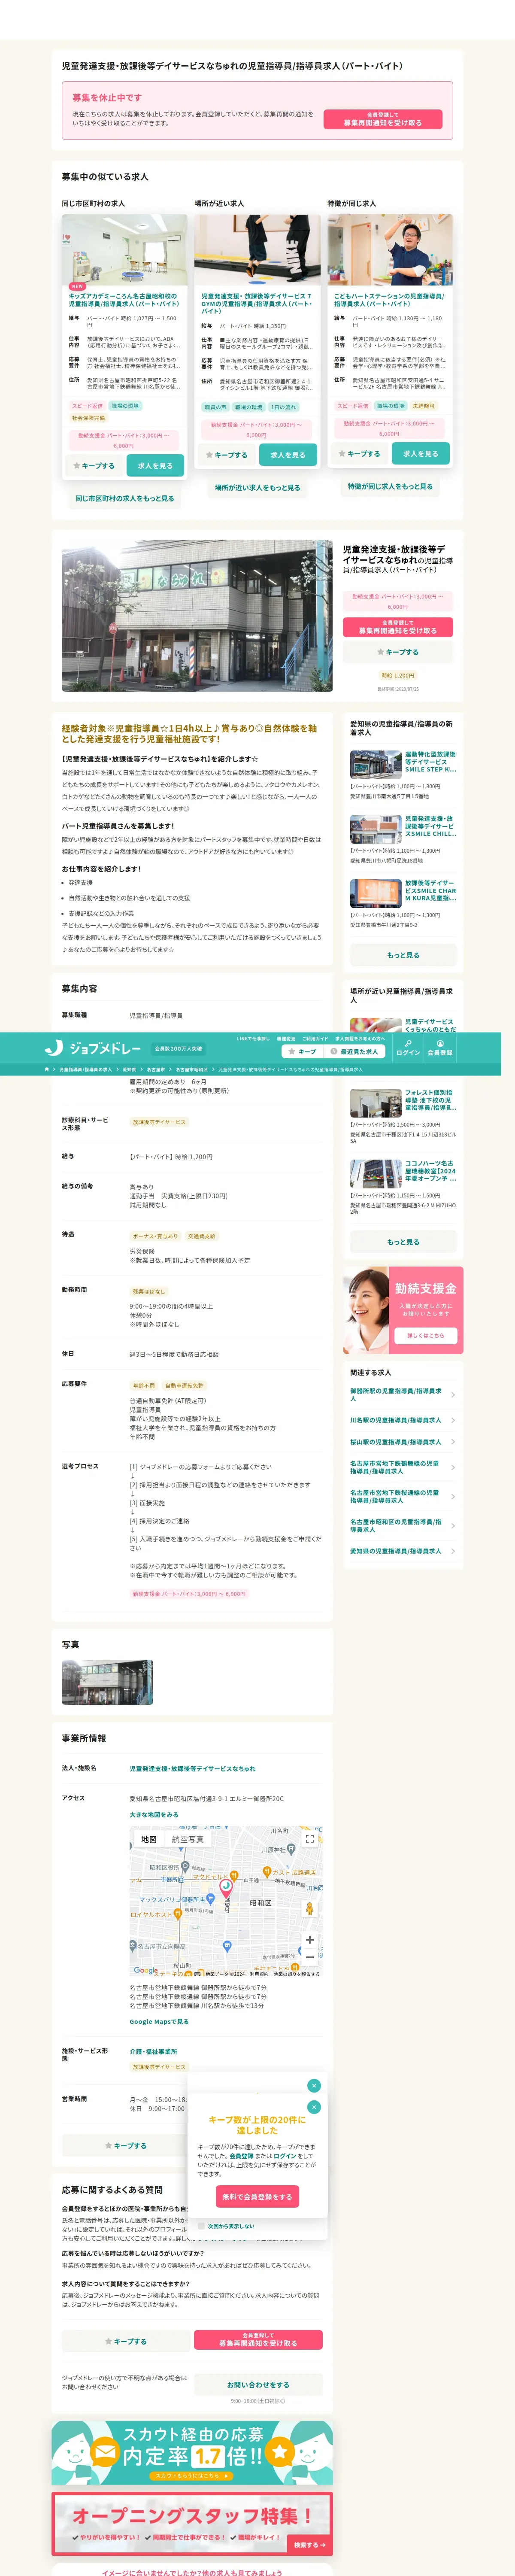Click 求人を見る on キッズアカデミー card
This screenshot has height=2576, width=515.
(x=155, y=466)
